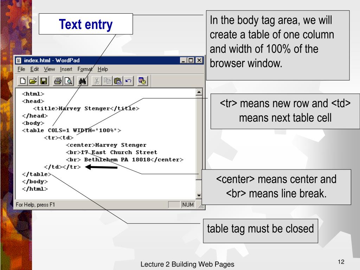The image size is (360, 270).
Task: Click the title line 'Harvey Stenger'
Action: 86,109
